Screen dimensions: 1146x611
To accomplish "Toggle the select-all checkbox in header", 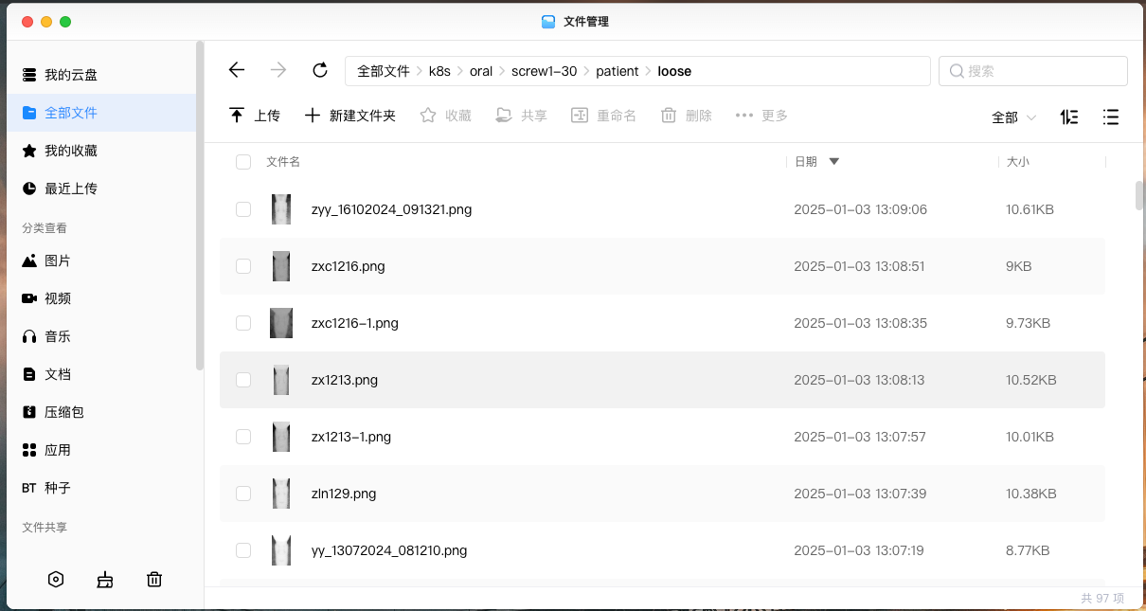I will [243, 162].
